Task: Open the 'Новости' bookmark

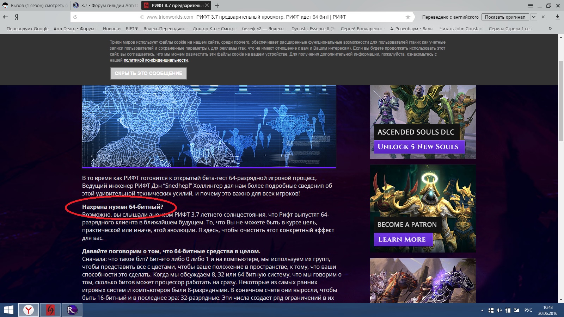Action: [x=112, y=29]
